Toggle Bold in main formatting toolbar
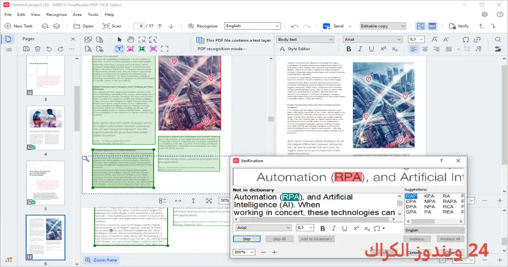 coord(349,49)
